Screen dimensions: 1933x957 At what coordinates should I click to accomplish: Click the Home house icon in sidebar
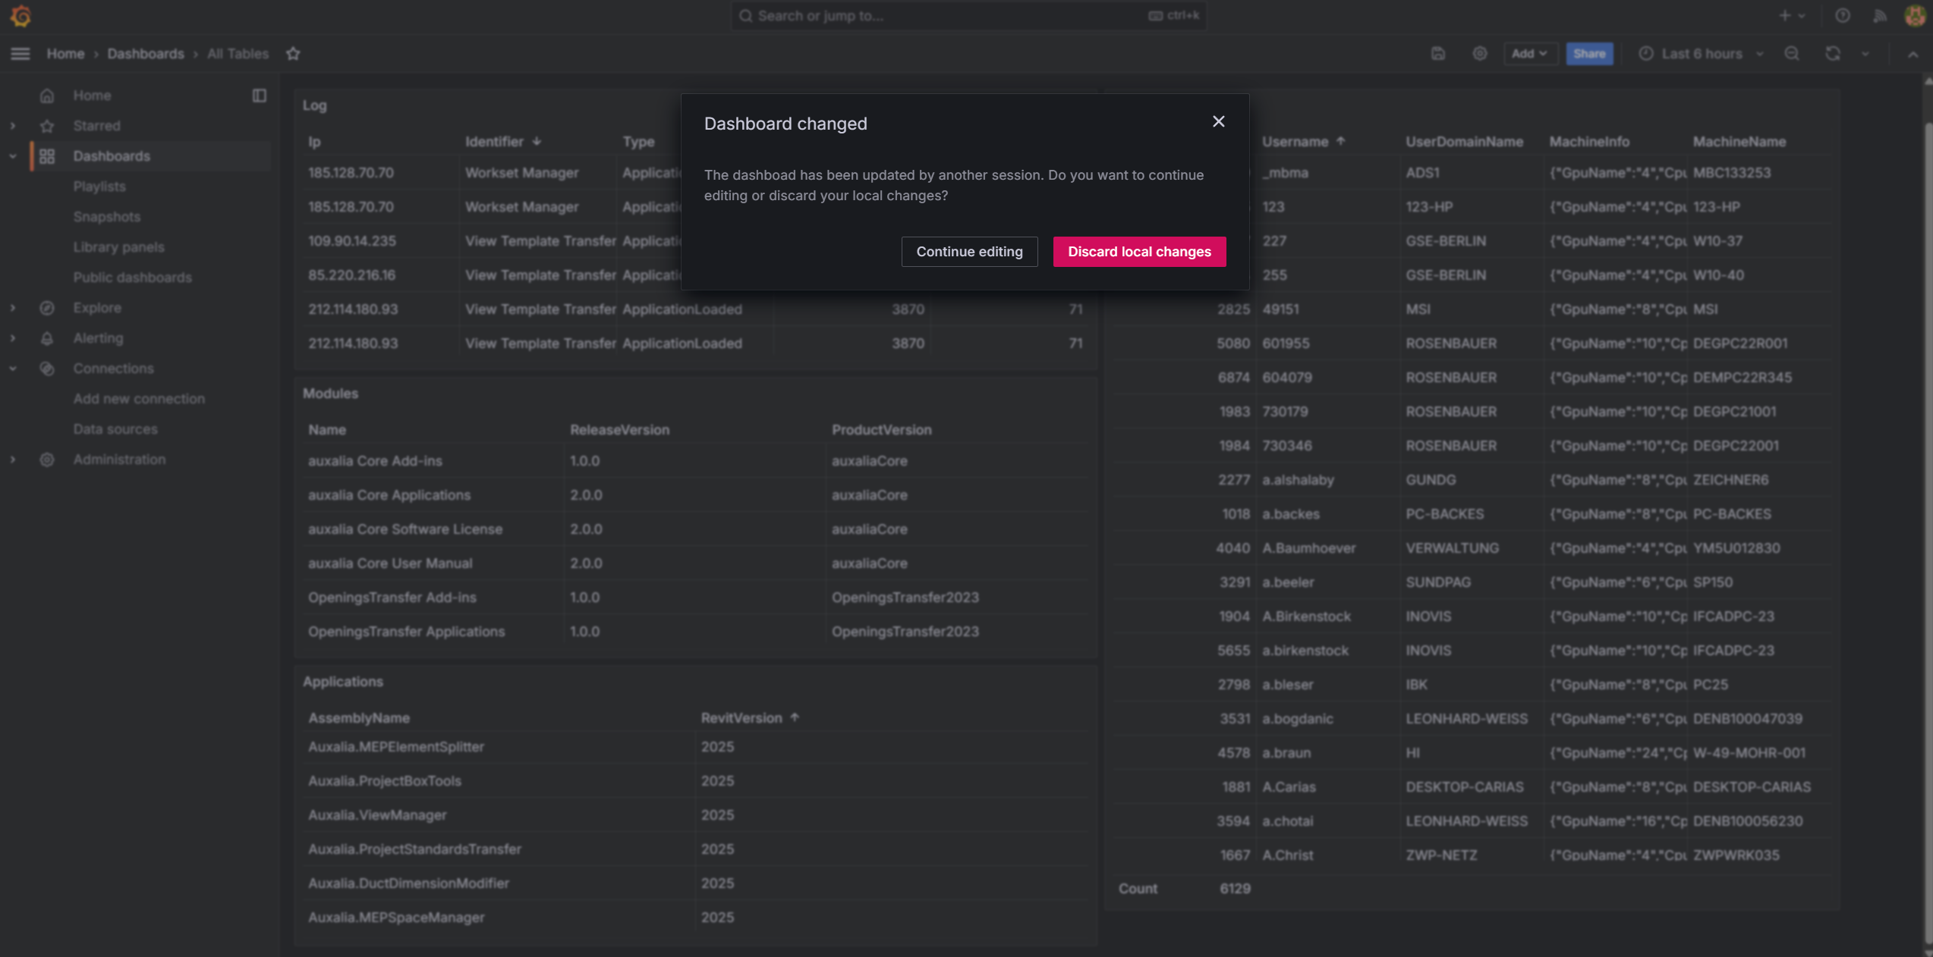(x=47, y=96)
